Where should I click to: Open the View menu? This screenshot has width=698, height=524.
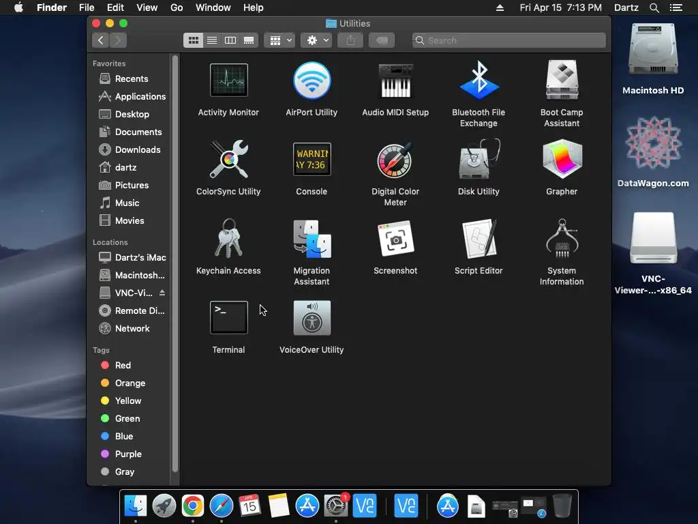click(x=147, y=8)
